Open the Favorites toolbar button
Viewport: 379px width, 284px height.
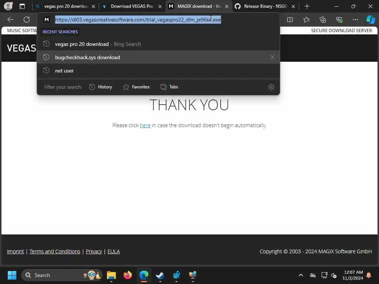click(x=306, y=20)
